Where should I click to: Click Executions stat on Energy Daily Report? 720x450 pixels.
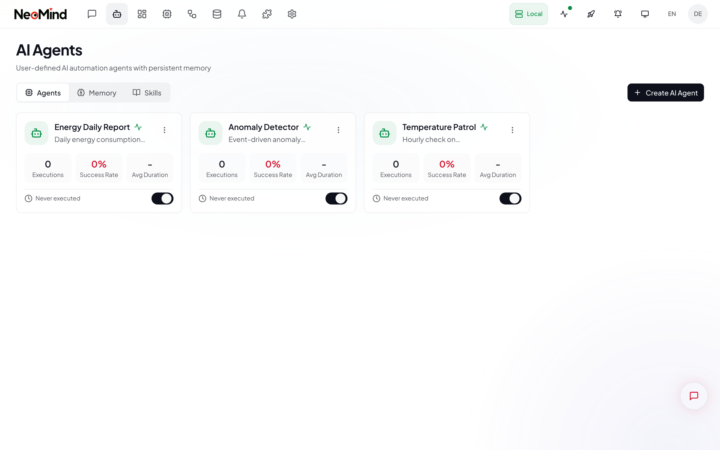(48, 168)
